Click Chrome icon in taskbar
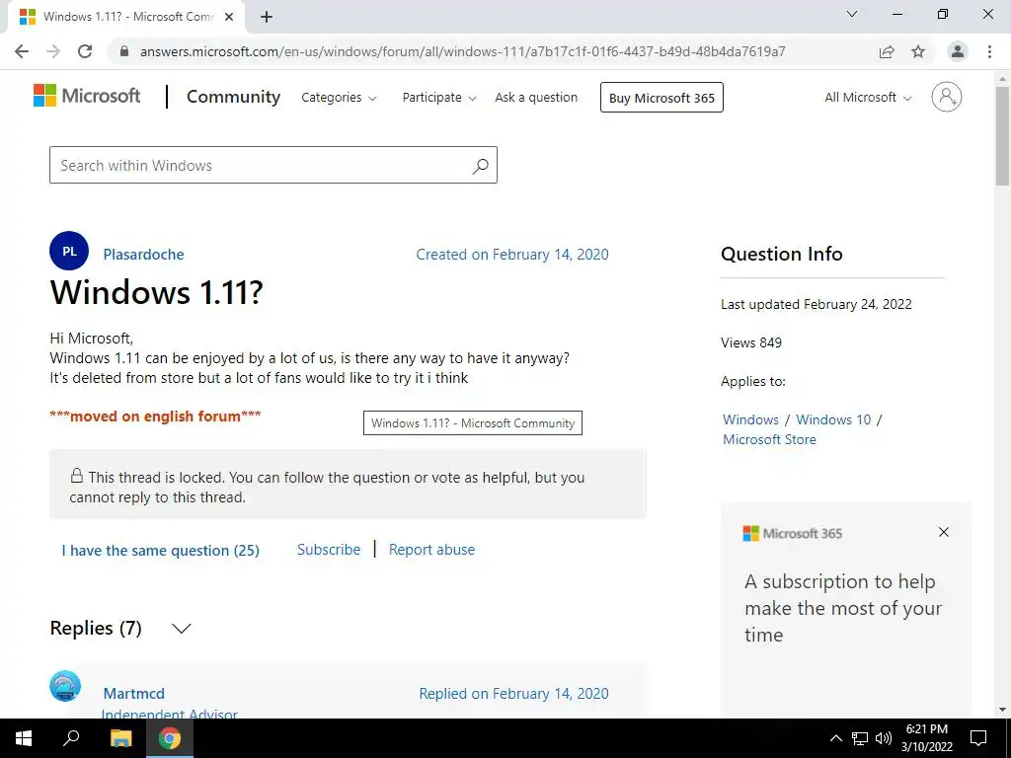The width and height of the screenshot is (1011, 758). pyautogui.click(x=170, y=738)
